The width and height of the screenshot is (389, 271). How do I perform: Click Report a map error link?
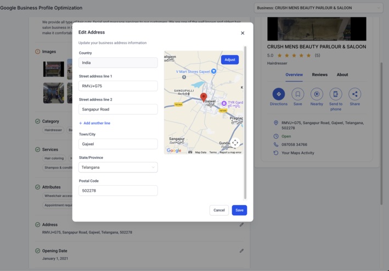[x=230, y=152]
